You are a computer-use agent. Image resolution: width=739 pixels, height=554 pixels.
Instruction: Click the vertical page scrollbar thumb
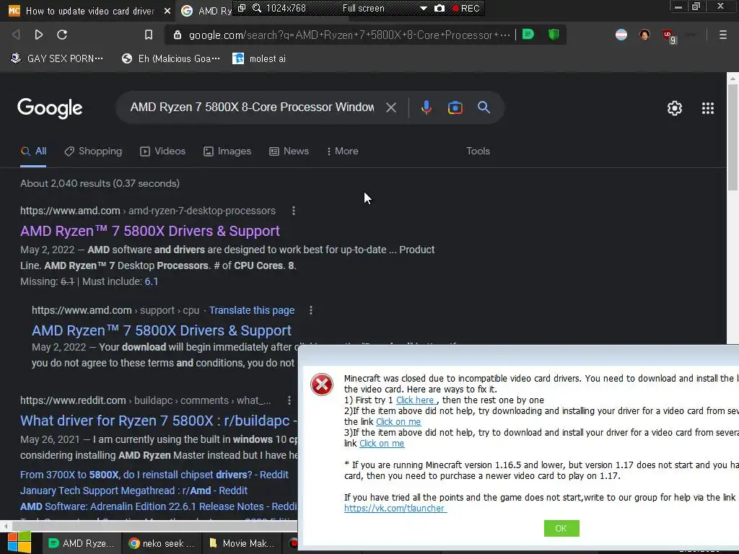(x=732, y=136)
